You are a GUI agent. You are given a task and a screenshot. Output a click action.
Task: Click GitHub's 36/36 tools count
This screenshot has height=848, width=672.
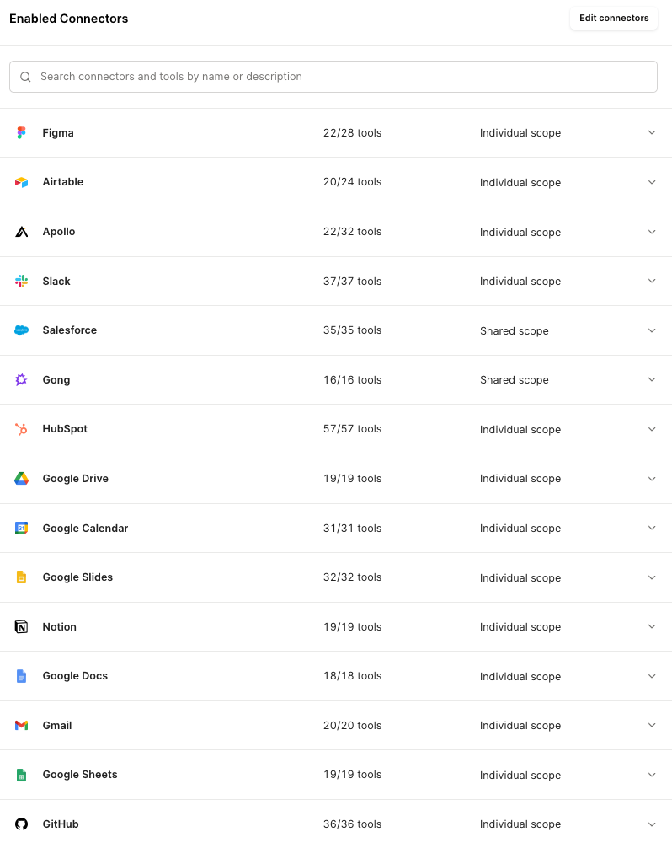click(352, 824)
